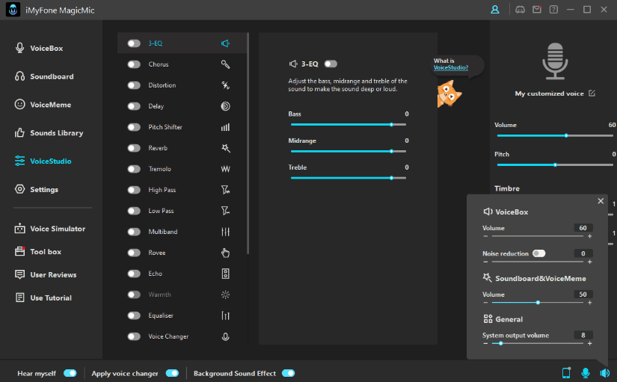
Task: Open the Soundboard section
Action: click(44, 76)
